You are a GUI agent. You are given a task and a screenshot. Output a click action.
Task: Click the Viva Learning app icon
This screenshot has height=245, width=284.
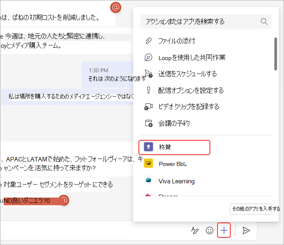click(148, 180)
